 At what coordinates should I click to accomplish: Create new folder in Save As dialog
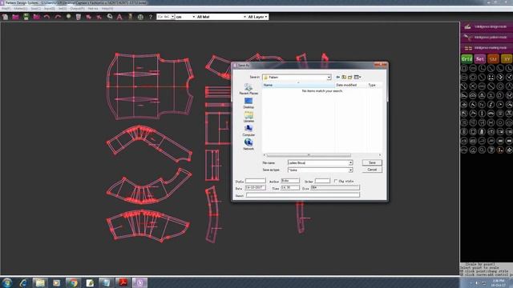[x=350, y=77]
